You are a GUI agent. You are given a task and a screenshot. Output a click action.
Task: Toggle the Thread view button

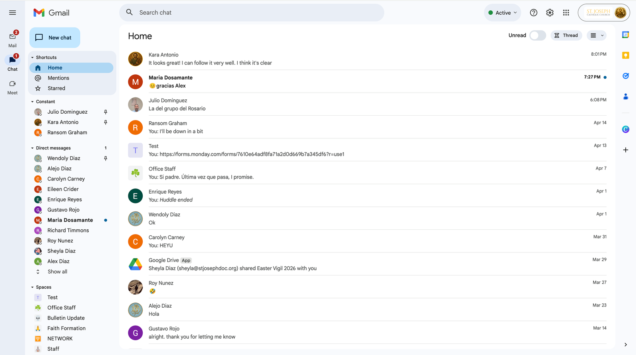pyautogui.click(x=566, y=35)
